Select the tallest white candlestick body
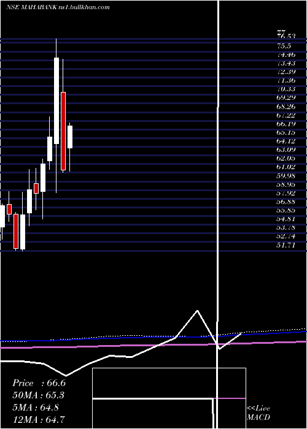Viewport: 307px width, 429px height. pyautogui.click(x=56, y=101)
